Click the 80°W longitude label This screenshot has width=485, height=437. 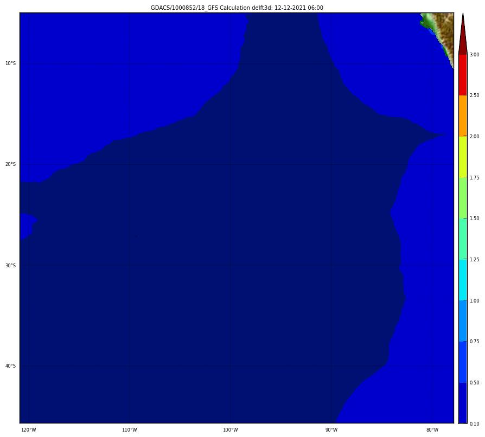(432, 430)
